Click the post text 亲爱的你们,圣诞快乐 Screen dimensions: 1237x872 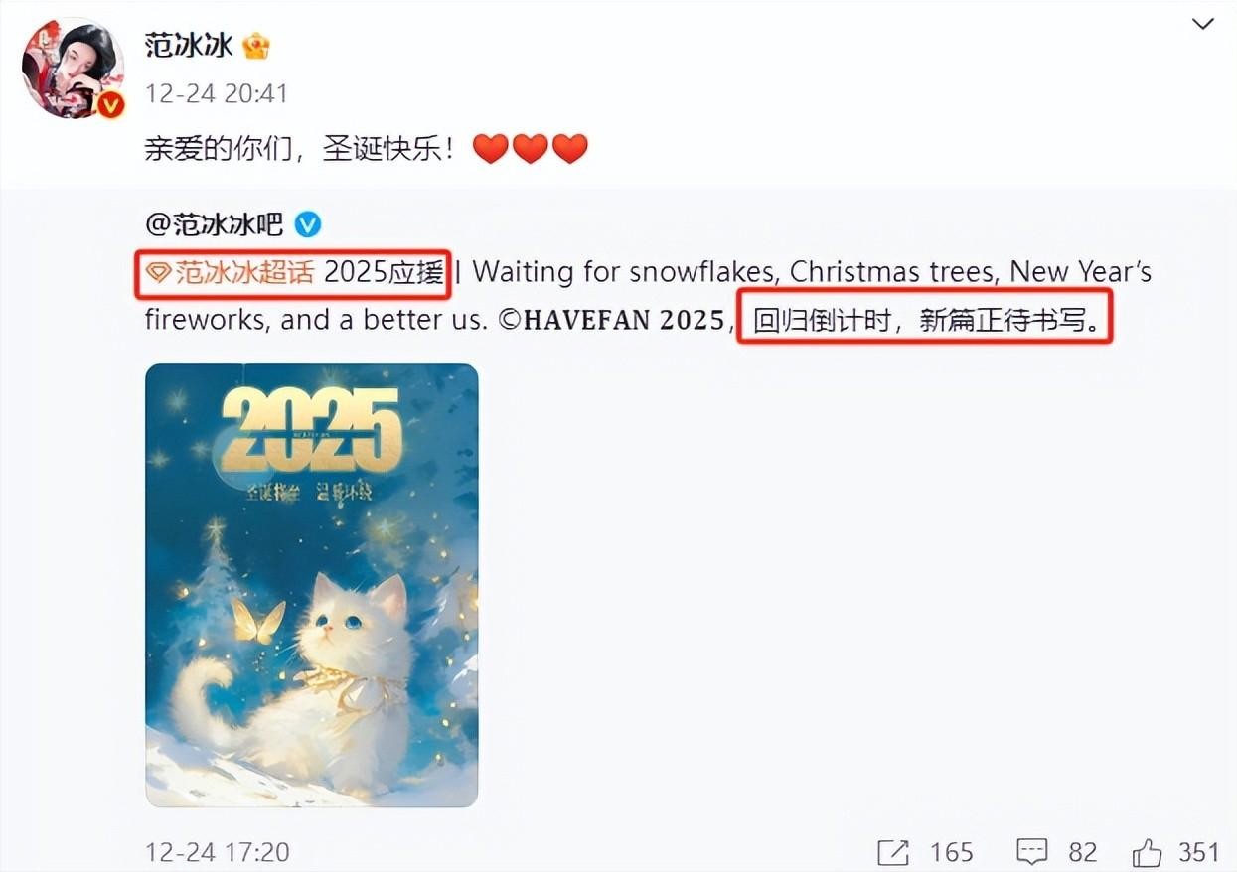[302, 149]
